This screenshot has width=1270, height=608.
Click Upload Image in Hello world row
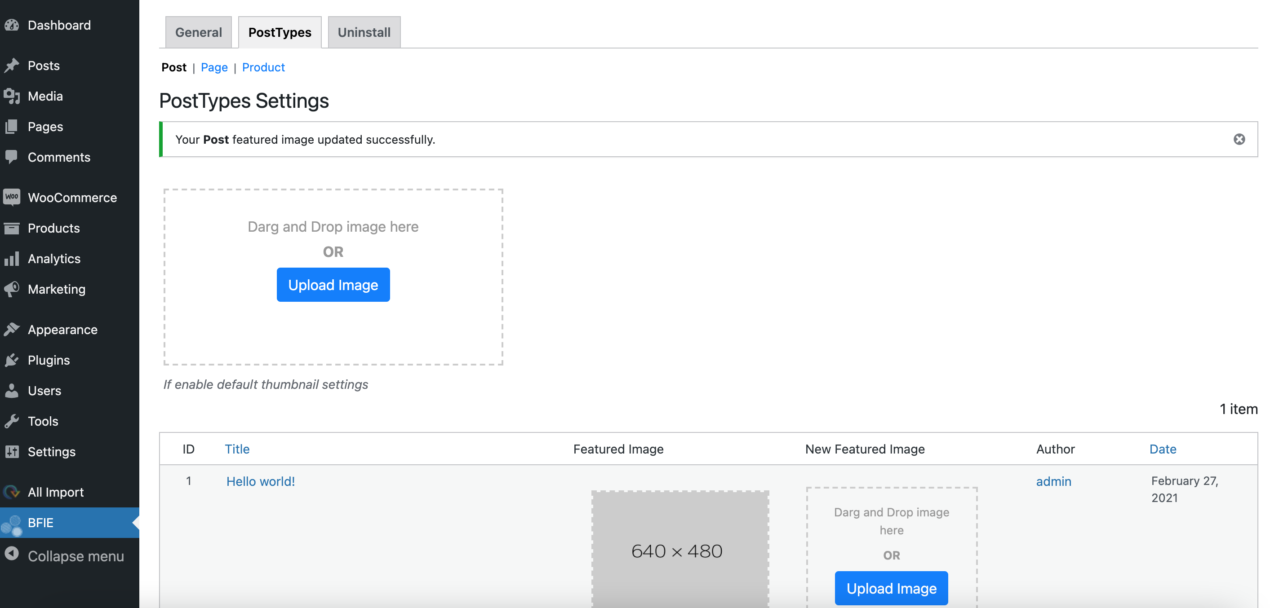891,588
